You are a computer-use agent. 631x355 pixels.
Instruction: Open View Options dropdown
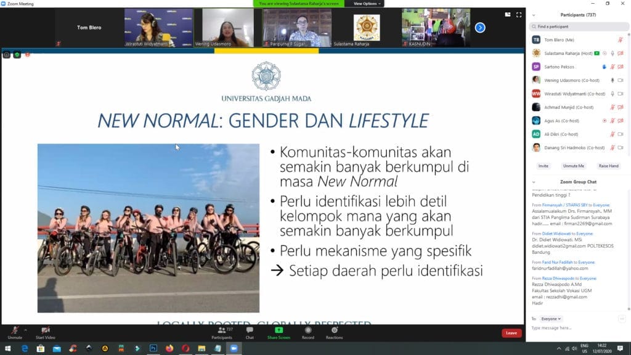click(x=367, y=4)
